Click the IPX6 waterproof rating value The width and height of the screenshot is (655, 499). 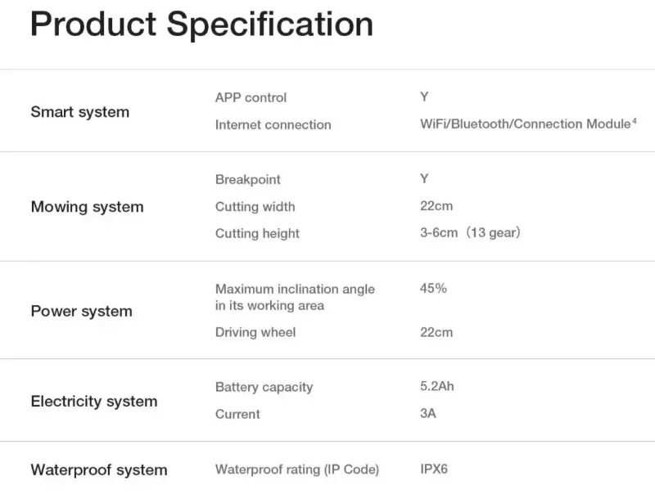[x=434, y=469]
